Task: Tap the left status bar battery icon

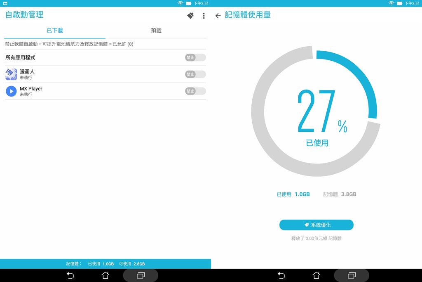Action: click(189, 3)
